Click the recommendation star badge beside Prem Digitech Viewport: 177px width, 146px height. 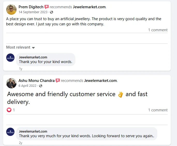47,7
